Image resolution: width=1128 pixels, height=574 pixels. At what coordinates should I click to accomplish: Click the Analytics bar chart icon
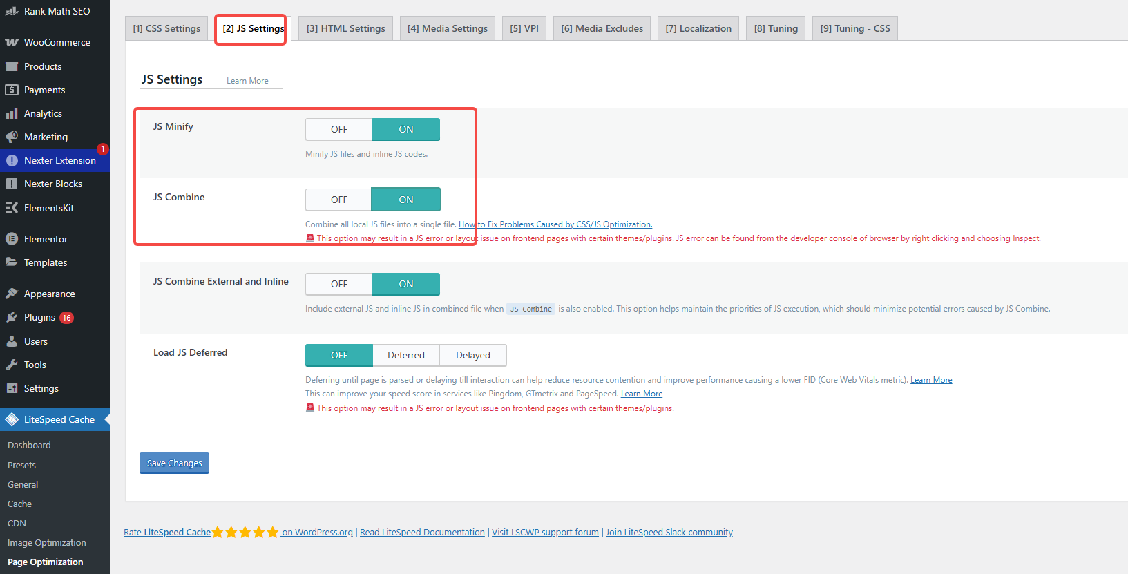(x=12, y=113)
